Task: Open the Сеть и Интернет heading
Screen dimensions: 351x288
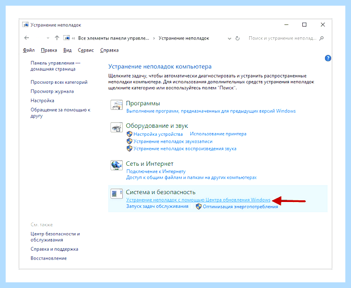Action: pos(149,164)
